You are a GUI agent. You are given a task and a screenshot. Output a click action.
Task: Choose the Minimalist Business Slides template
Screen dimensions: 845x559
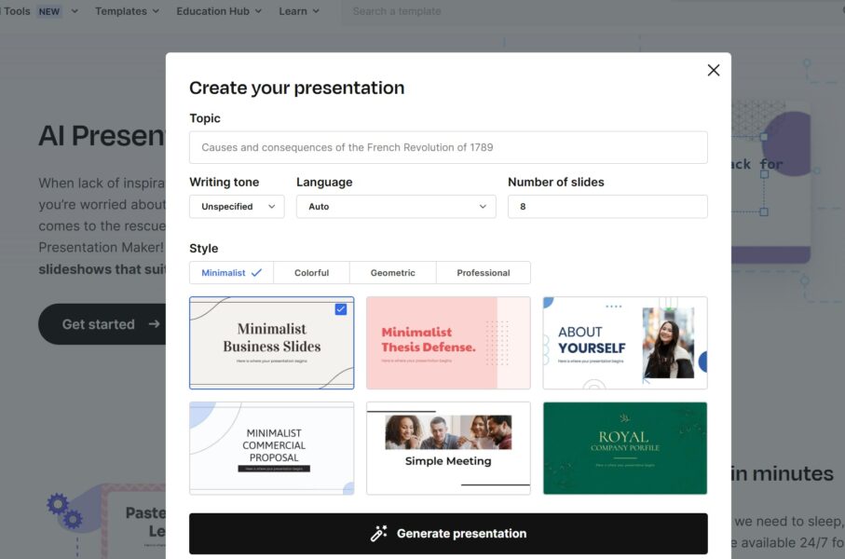272,343
